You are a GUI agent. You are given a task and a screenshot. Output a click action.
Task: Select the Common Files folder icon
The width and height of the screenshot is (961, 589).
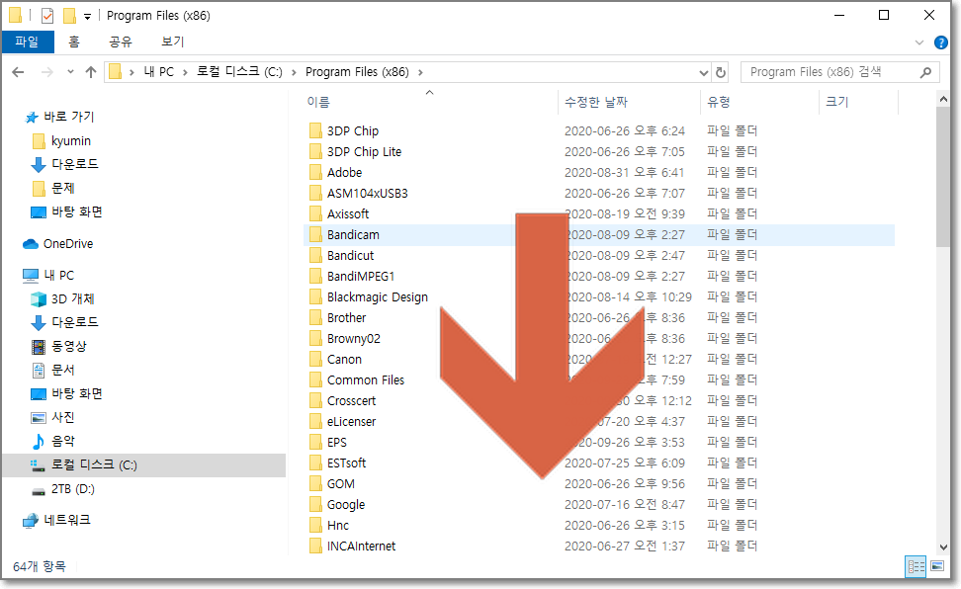click(315, 380)
